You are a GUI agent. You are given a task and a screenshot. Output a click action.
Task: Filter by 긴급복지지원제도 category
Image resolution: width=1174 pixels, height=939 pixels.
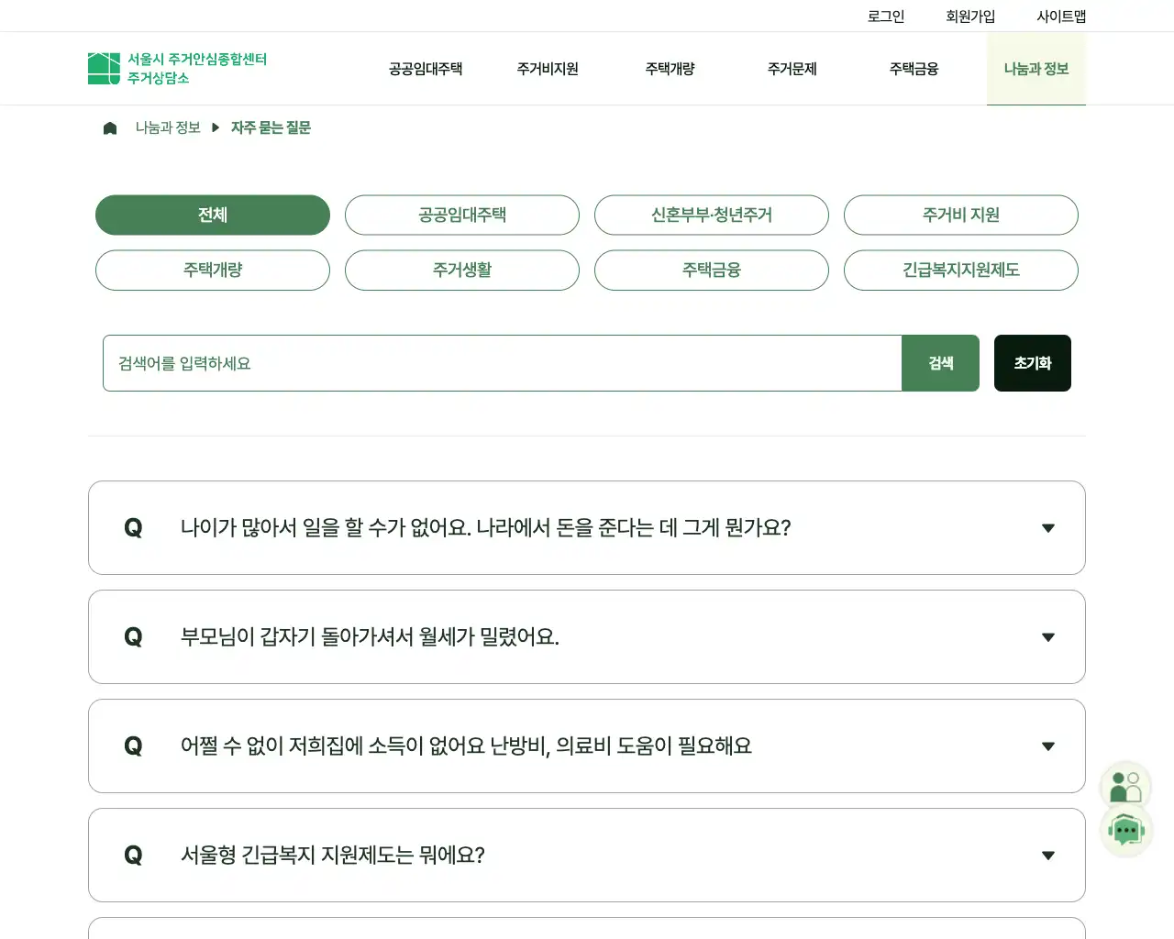tap(960, 271)
